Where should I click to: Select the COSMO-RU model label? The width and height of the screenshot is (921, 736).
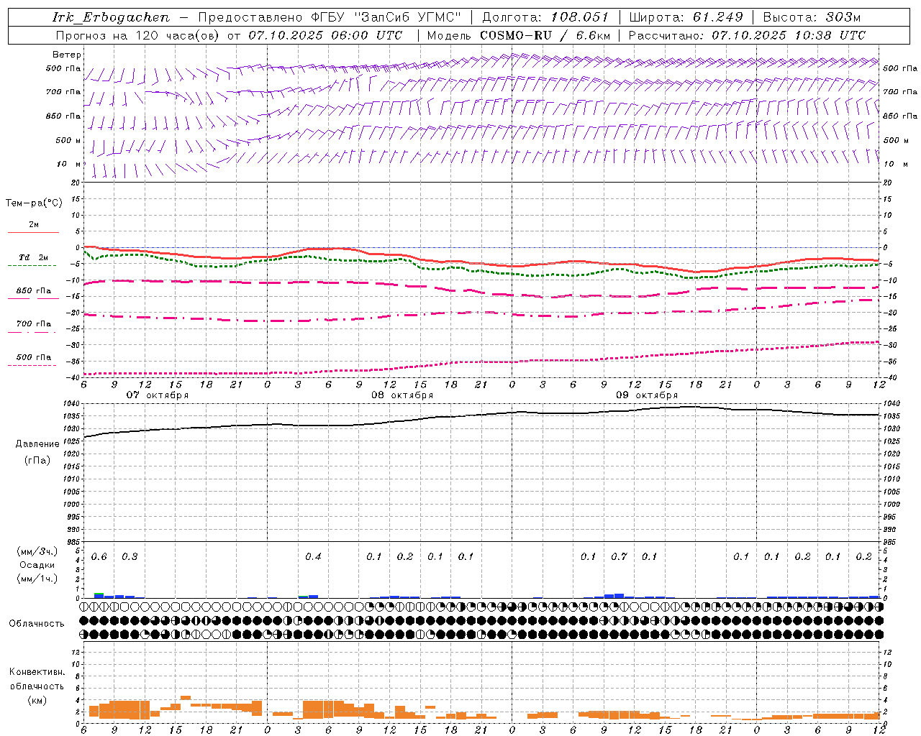click(516, 35)
